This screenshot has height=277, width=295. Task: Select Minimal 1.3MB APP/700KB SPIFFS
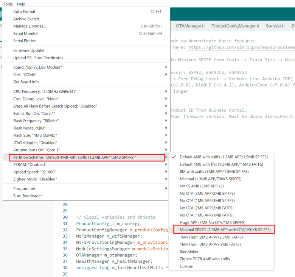point(221,179)
